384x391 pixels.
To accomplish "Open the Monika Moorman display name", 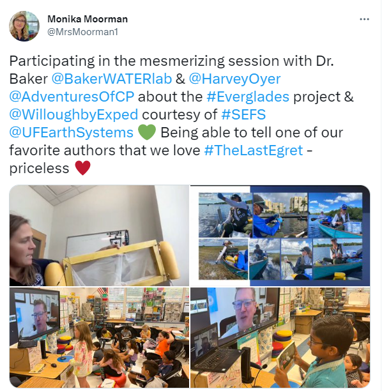I will pos(88,19).
